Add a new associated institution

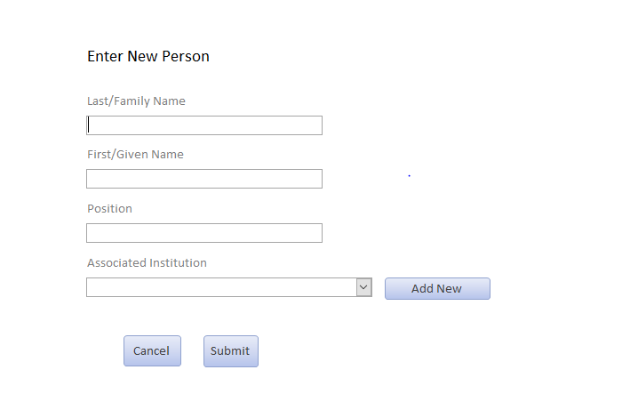[x=437, y=289]
